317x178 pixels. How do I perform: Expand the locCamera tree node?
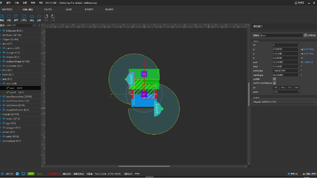(1, 105)
